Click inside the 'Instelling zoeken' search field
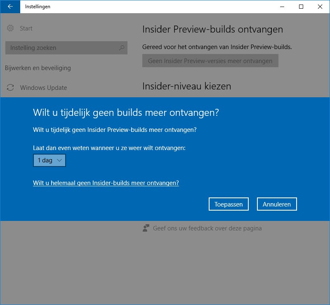Screen dimensions: 330x305 (62, 48)
